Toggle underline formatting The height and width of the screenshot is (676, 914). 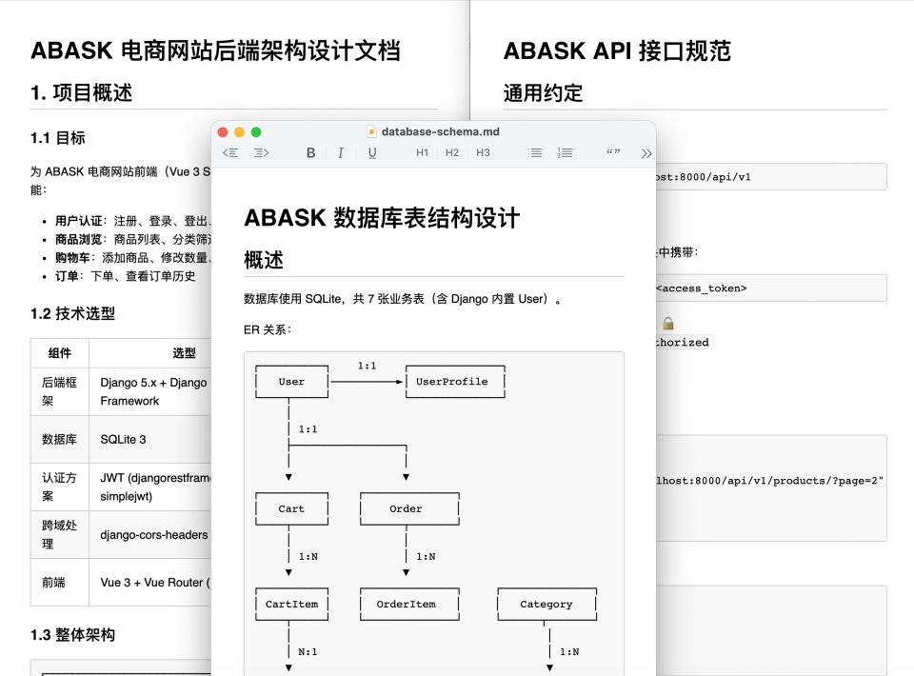372,152
